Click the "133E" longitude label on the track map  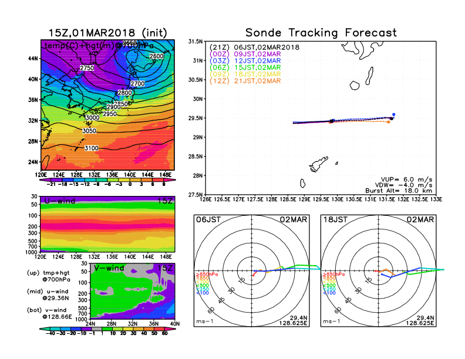coord(436,199)
